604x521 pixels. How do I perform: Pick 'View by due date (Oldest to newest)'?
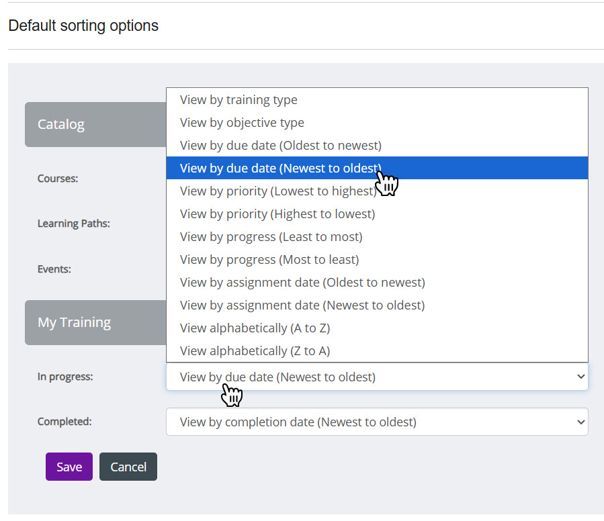click(x=280, y=146)
